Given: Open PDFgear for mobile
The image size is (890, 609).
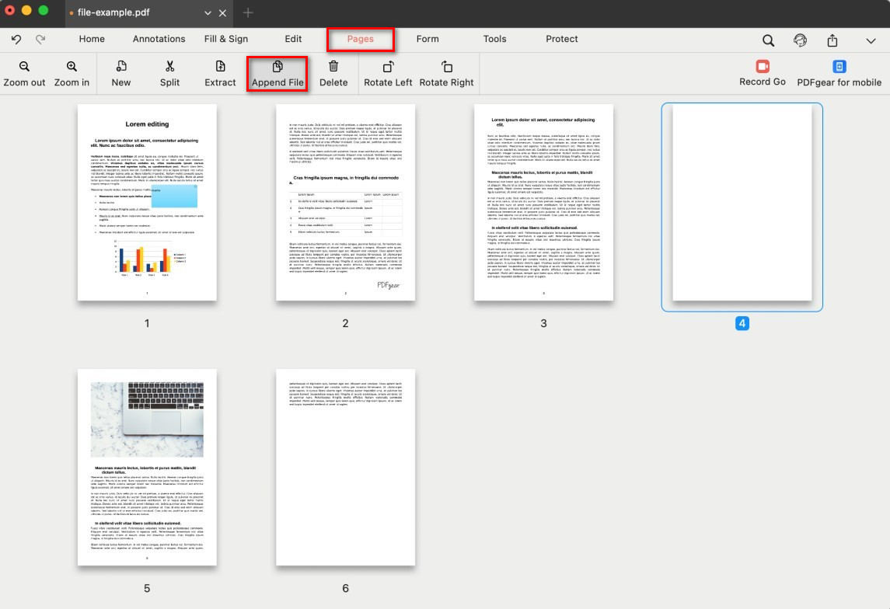Looking at the screenshot, I should 839,73.
